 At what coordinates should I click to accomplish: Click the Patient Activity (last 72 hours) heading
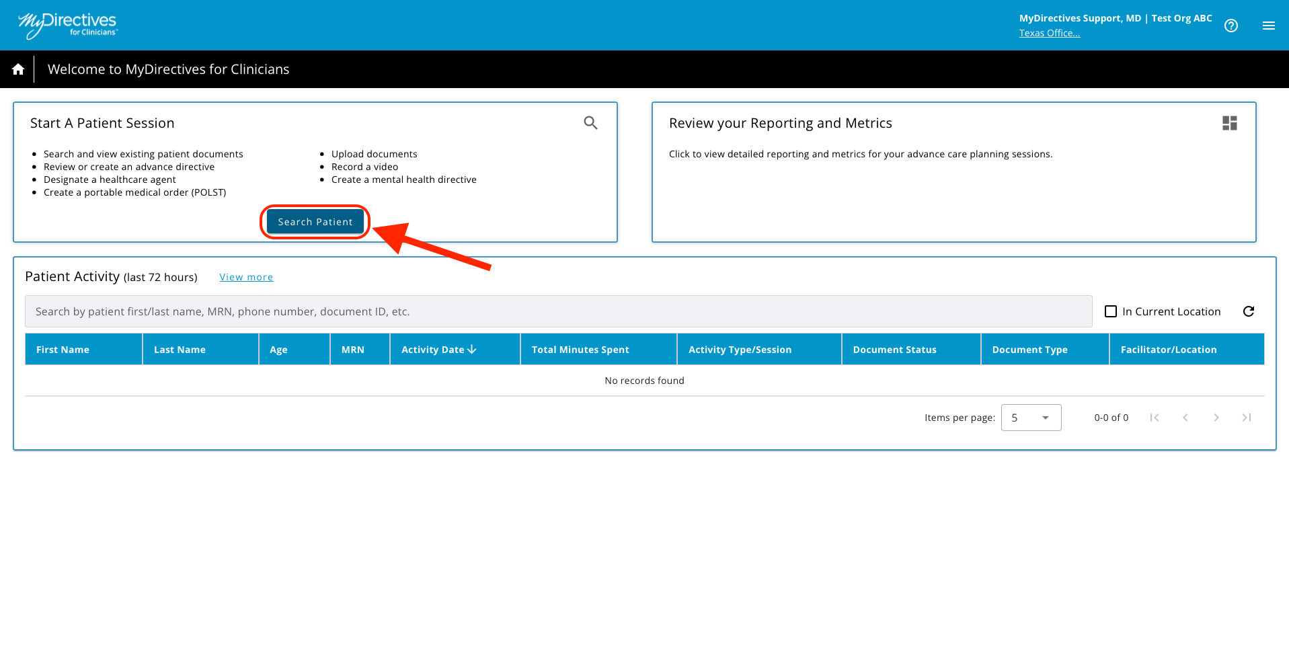(x=111, y=277)
